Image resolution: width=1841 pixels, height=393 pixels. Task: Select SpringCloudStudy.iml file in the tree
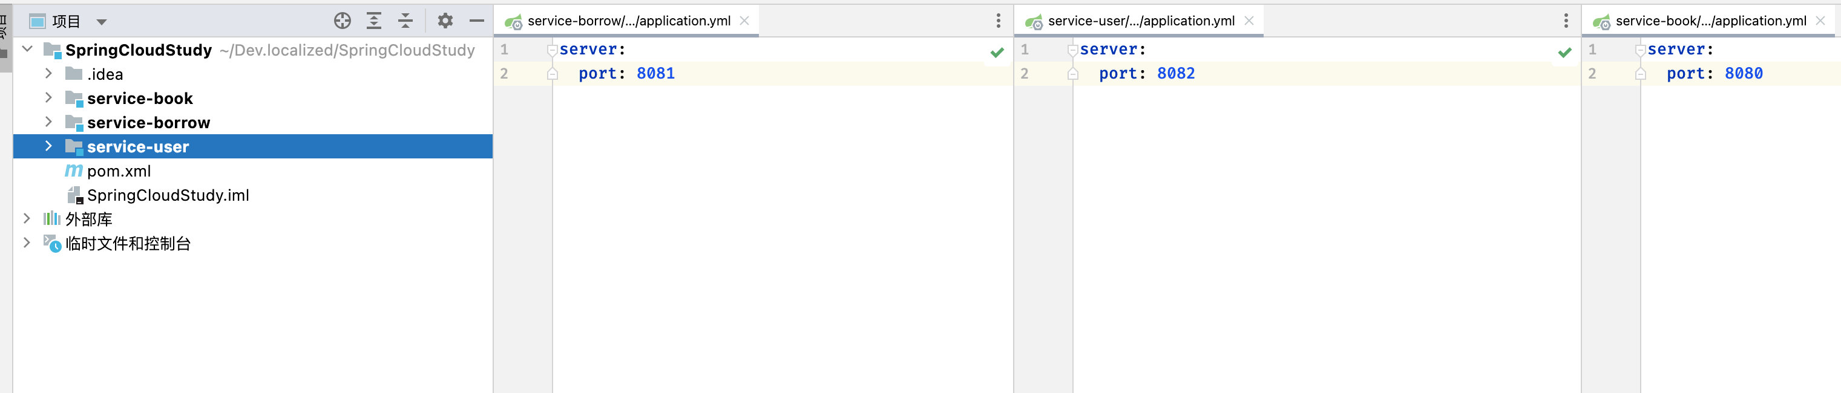(x=167, y=196)
